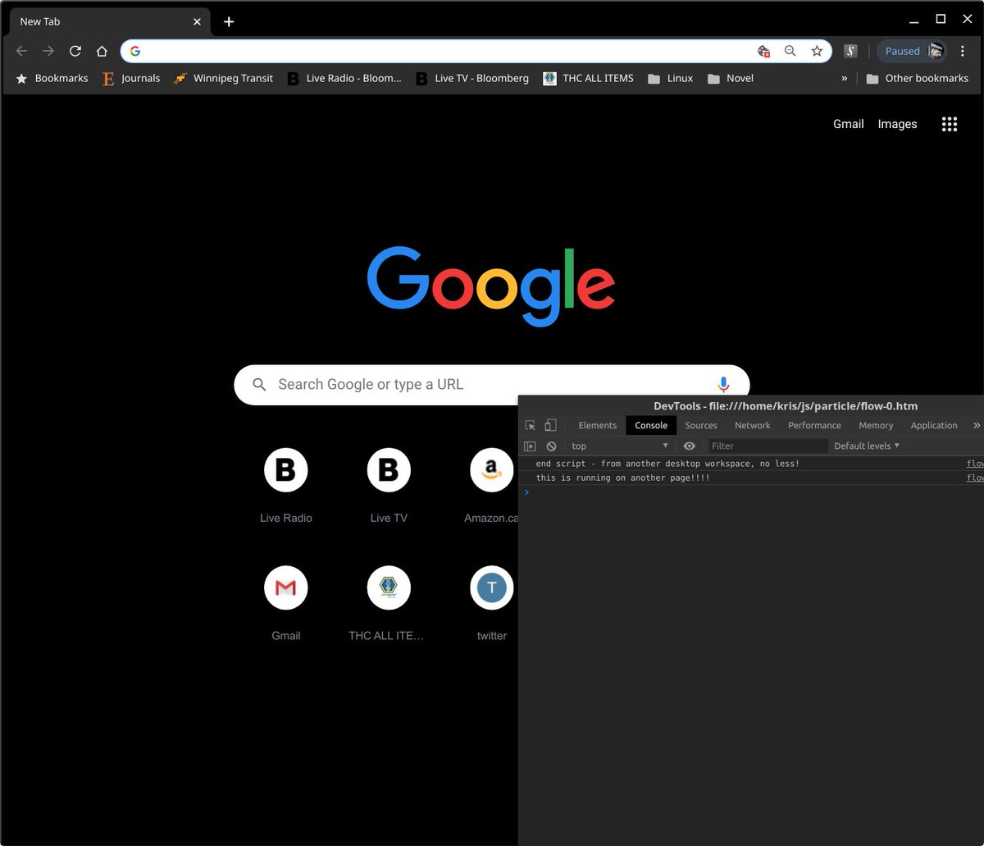Open the Live Radio shortcut tile
The height and width of the screenshot is (846, 984).
[285, 485]
